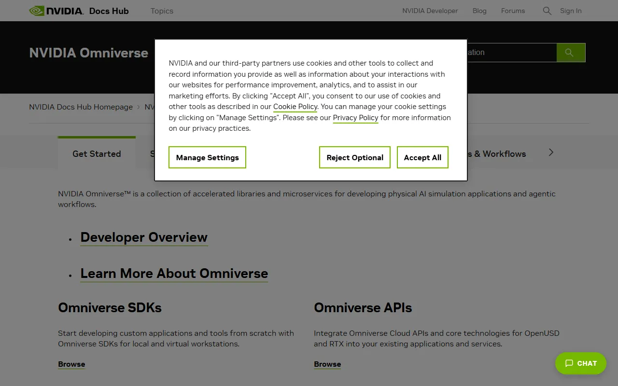
Task: Go to NVIDIA Docs Hub Homepage breadcrumb
Action: 81,107
